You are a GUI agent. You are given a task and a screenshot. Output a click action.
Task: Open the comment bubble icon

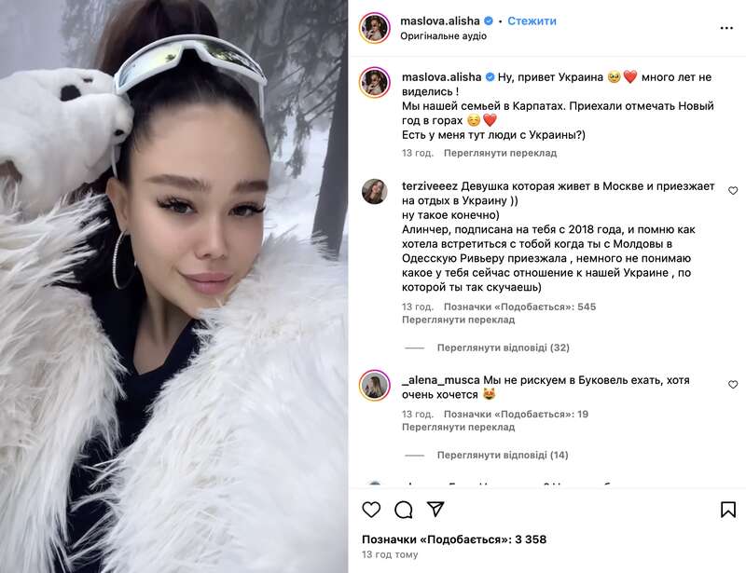[x=404, y=510]
